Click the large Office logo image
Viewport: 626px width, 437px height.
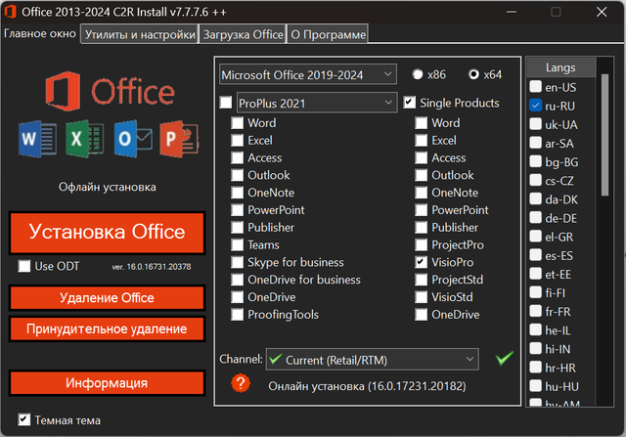coord(110,91)
